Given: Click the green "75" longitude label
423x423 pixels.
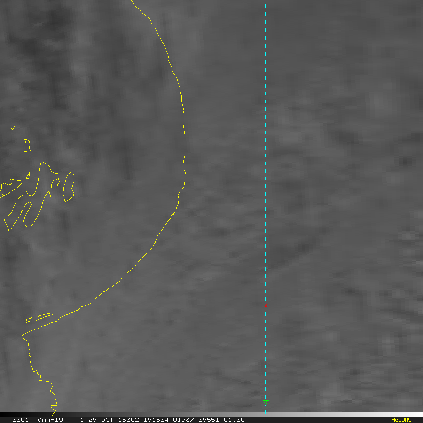Looking at the screenshot, I should coord(266,402).
